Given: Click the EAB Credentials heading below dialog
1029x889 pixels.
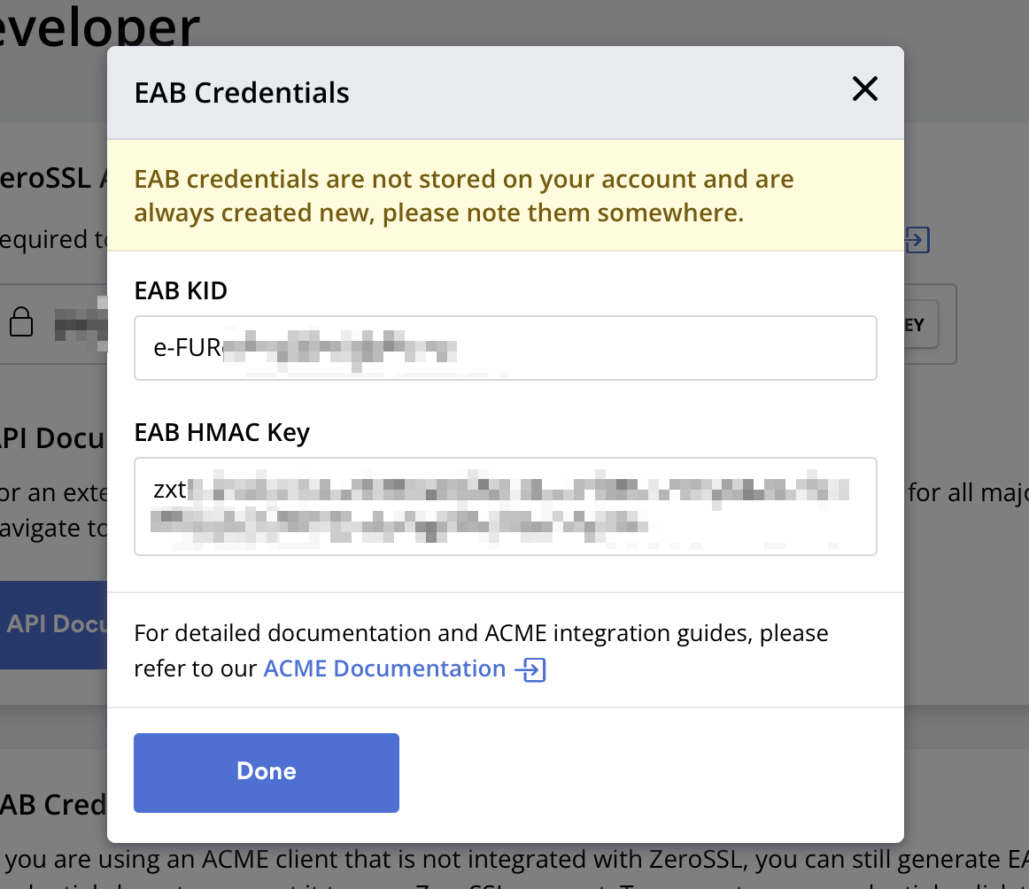Looking at the screenshot, I should tap(53, 804).
